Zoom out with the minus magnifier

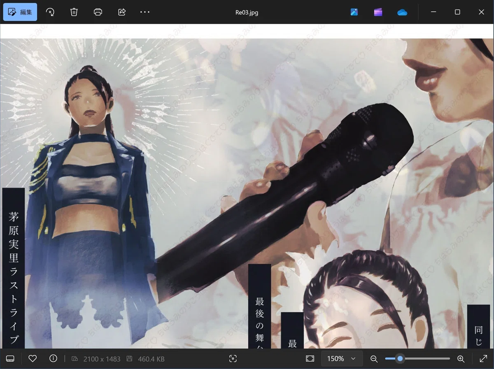[x=374, y=359]
